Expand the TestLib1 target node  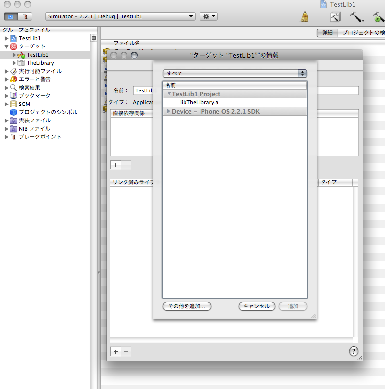click(x=15, y=55)
